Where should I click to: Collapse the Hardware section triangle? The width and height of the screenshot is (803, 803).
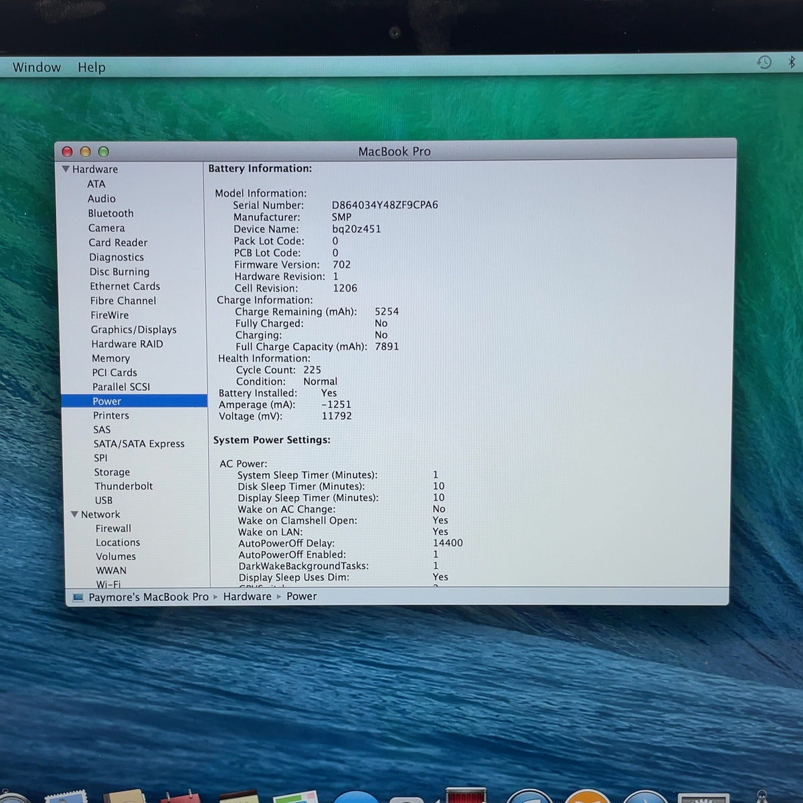coord(66,169)
